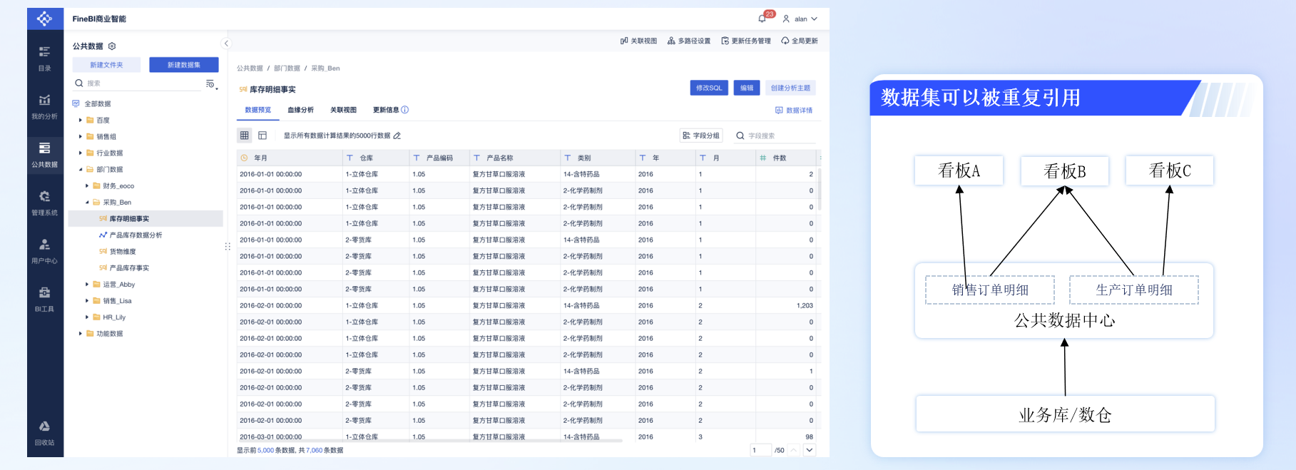
Task: Click 新建数据集 button
Action: point(184,65)
